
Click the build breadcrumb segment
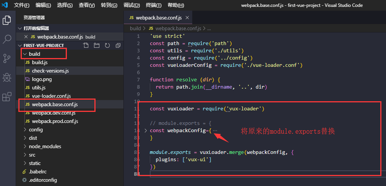click(x=135, y=28)
